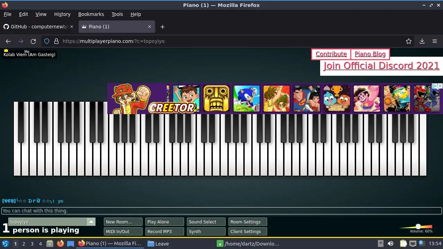
Task: Click the Gumball trophy game thumbnail
Action: tap(337, 99)
